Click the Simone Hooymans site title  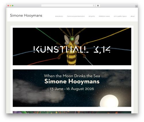[26, 16]
